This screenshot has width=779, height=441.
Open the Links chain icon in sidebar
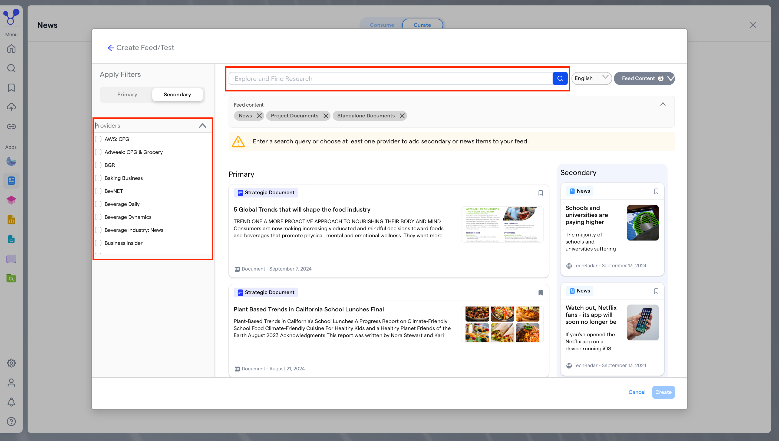(x=11, y=126)
